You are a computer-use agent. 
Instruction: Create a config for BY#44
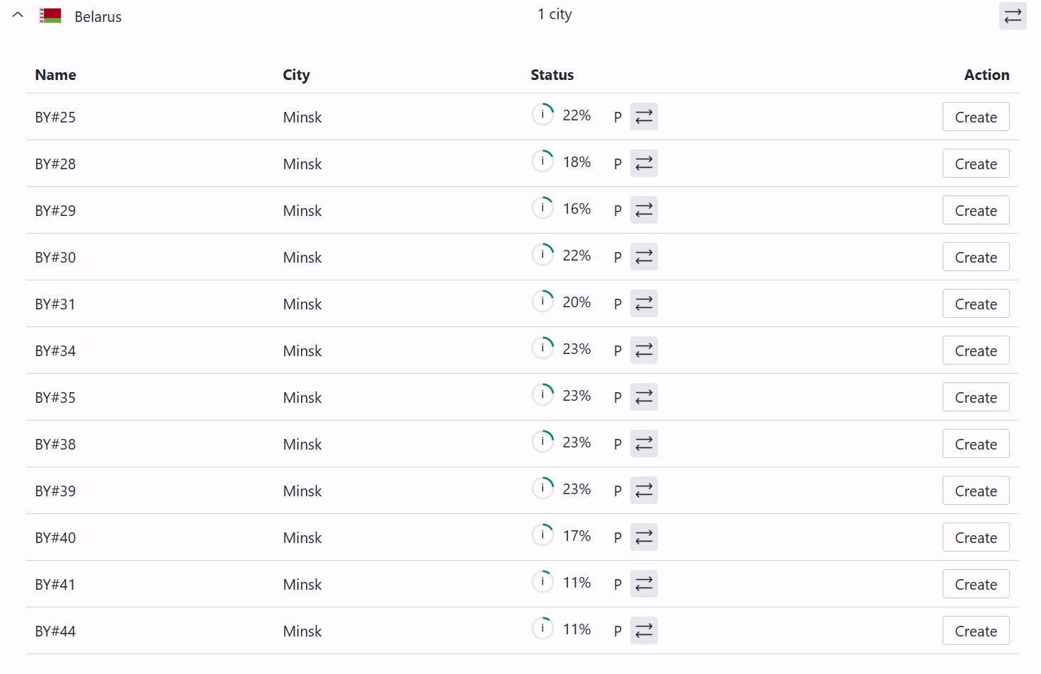(976, 631)
